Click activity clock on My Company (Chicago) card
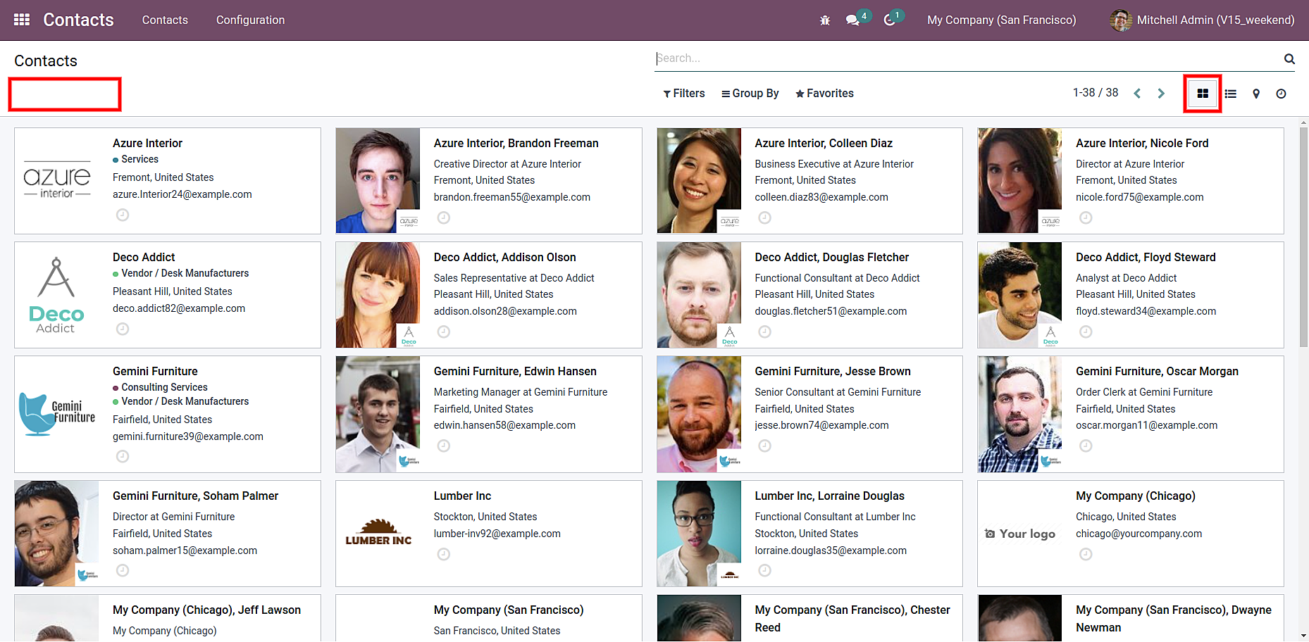Image resolution: width=1309 pixels, height=642 pixels. tap(1086, 554)
